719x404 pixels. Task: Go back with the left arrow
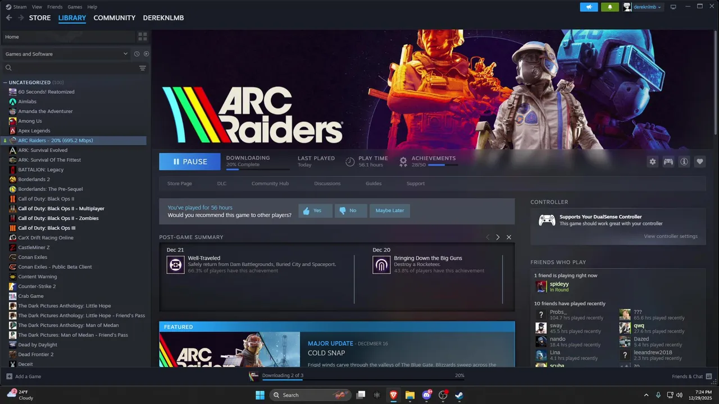(9, 18)
